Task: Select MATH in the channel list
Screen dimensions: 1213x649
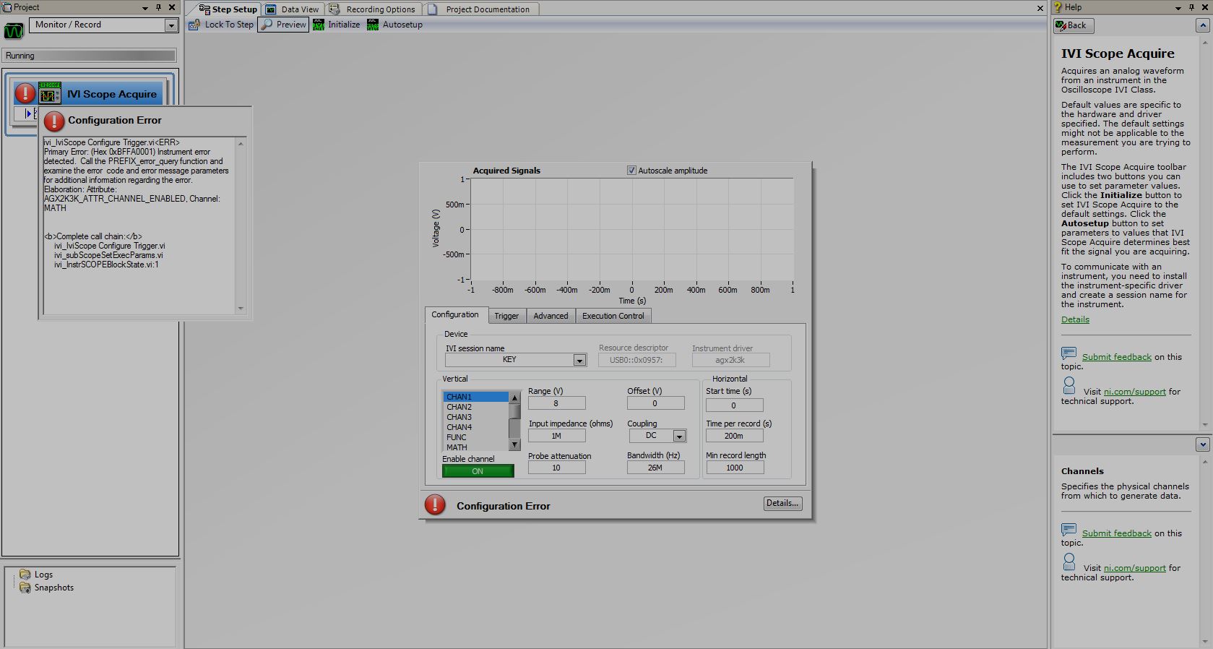Action: click(x=475, y=447)
